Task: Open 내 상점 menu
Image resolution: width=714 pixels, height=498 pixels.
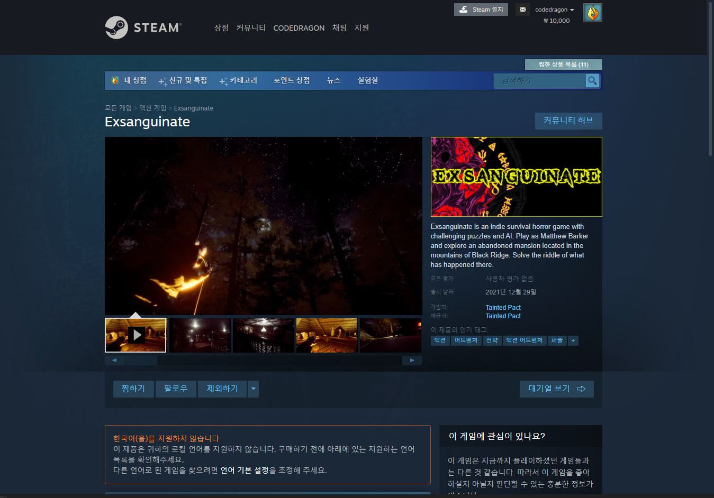Action: click(129, 80)
